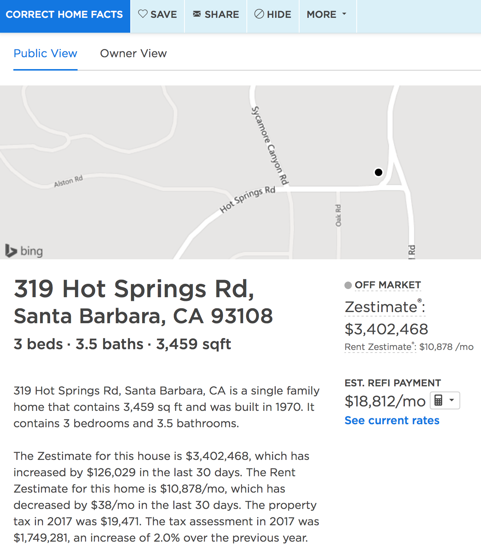Select the Public View tab
Screen dimensions: 481x555
point(45,53)
